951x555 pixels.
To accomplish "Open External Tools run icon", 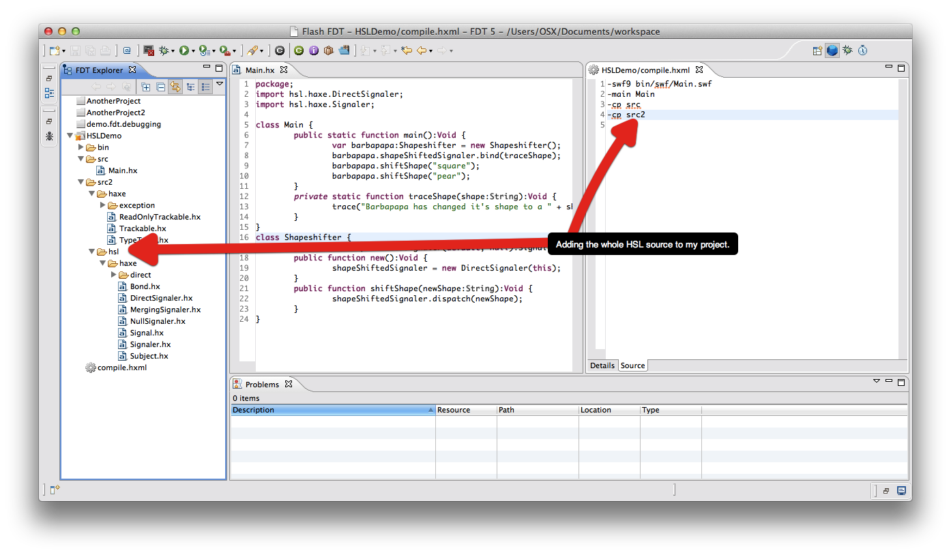I will tap(224, 50).
